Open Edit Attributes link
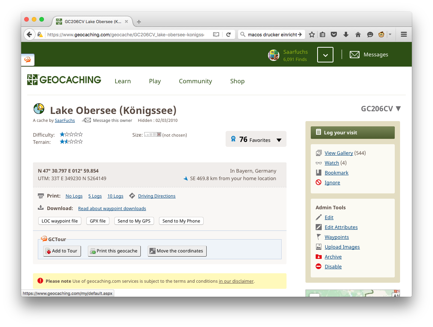 click(x=341, y=227)
